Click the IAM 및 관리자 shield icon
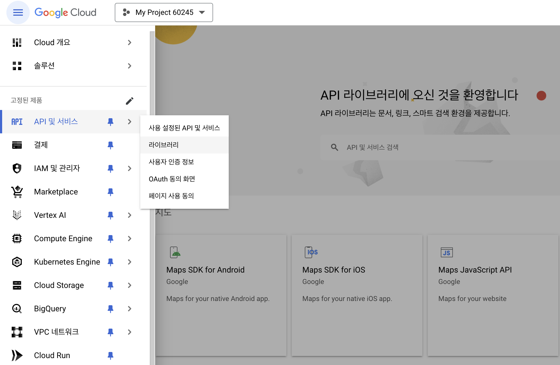The width and height of the screenshot is (560, 365). pyautogui.click(x=17, y=168)
